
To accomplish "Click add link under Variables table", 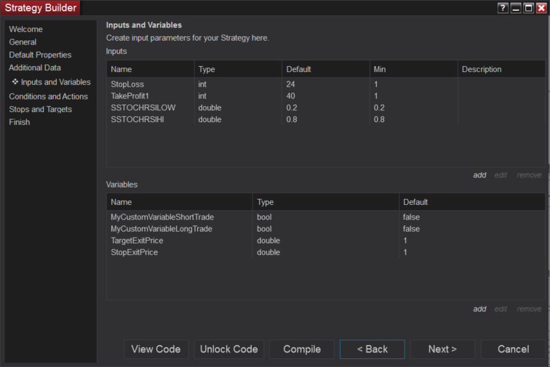I will [479, 309].
